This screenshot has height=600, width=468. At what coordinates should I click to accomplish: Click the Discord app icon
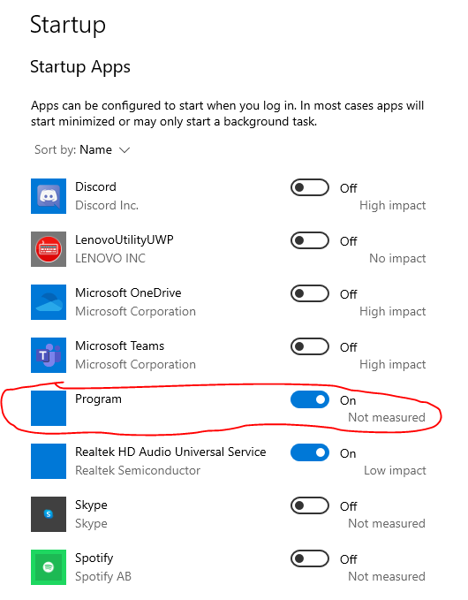pyautogui.click(x=49, y=196)
